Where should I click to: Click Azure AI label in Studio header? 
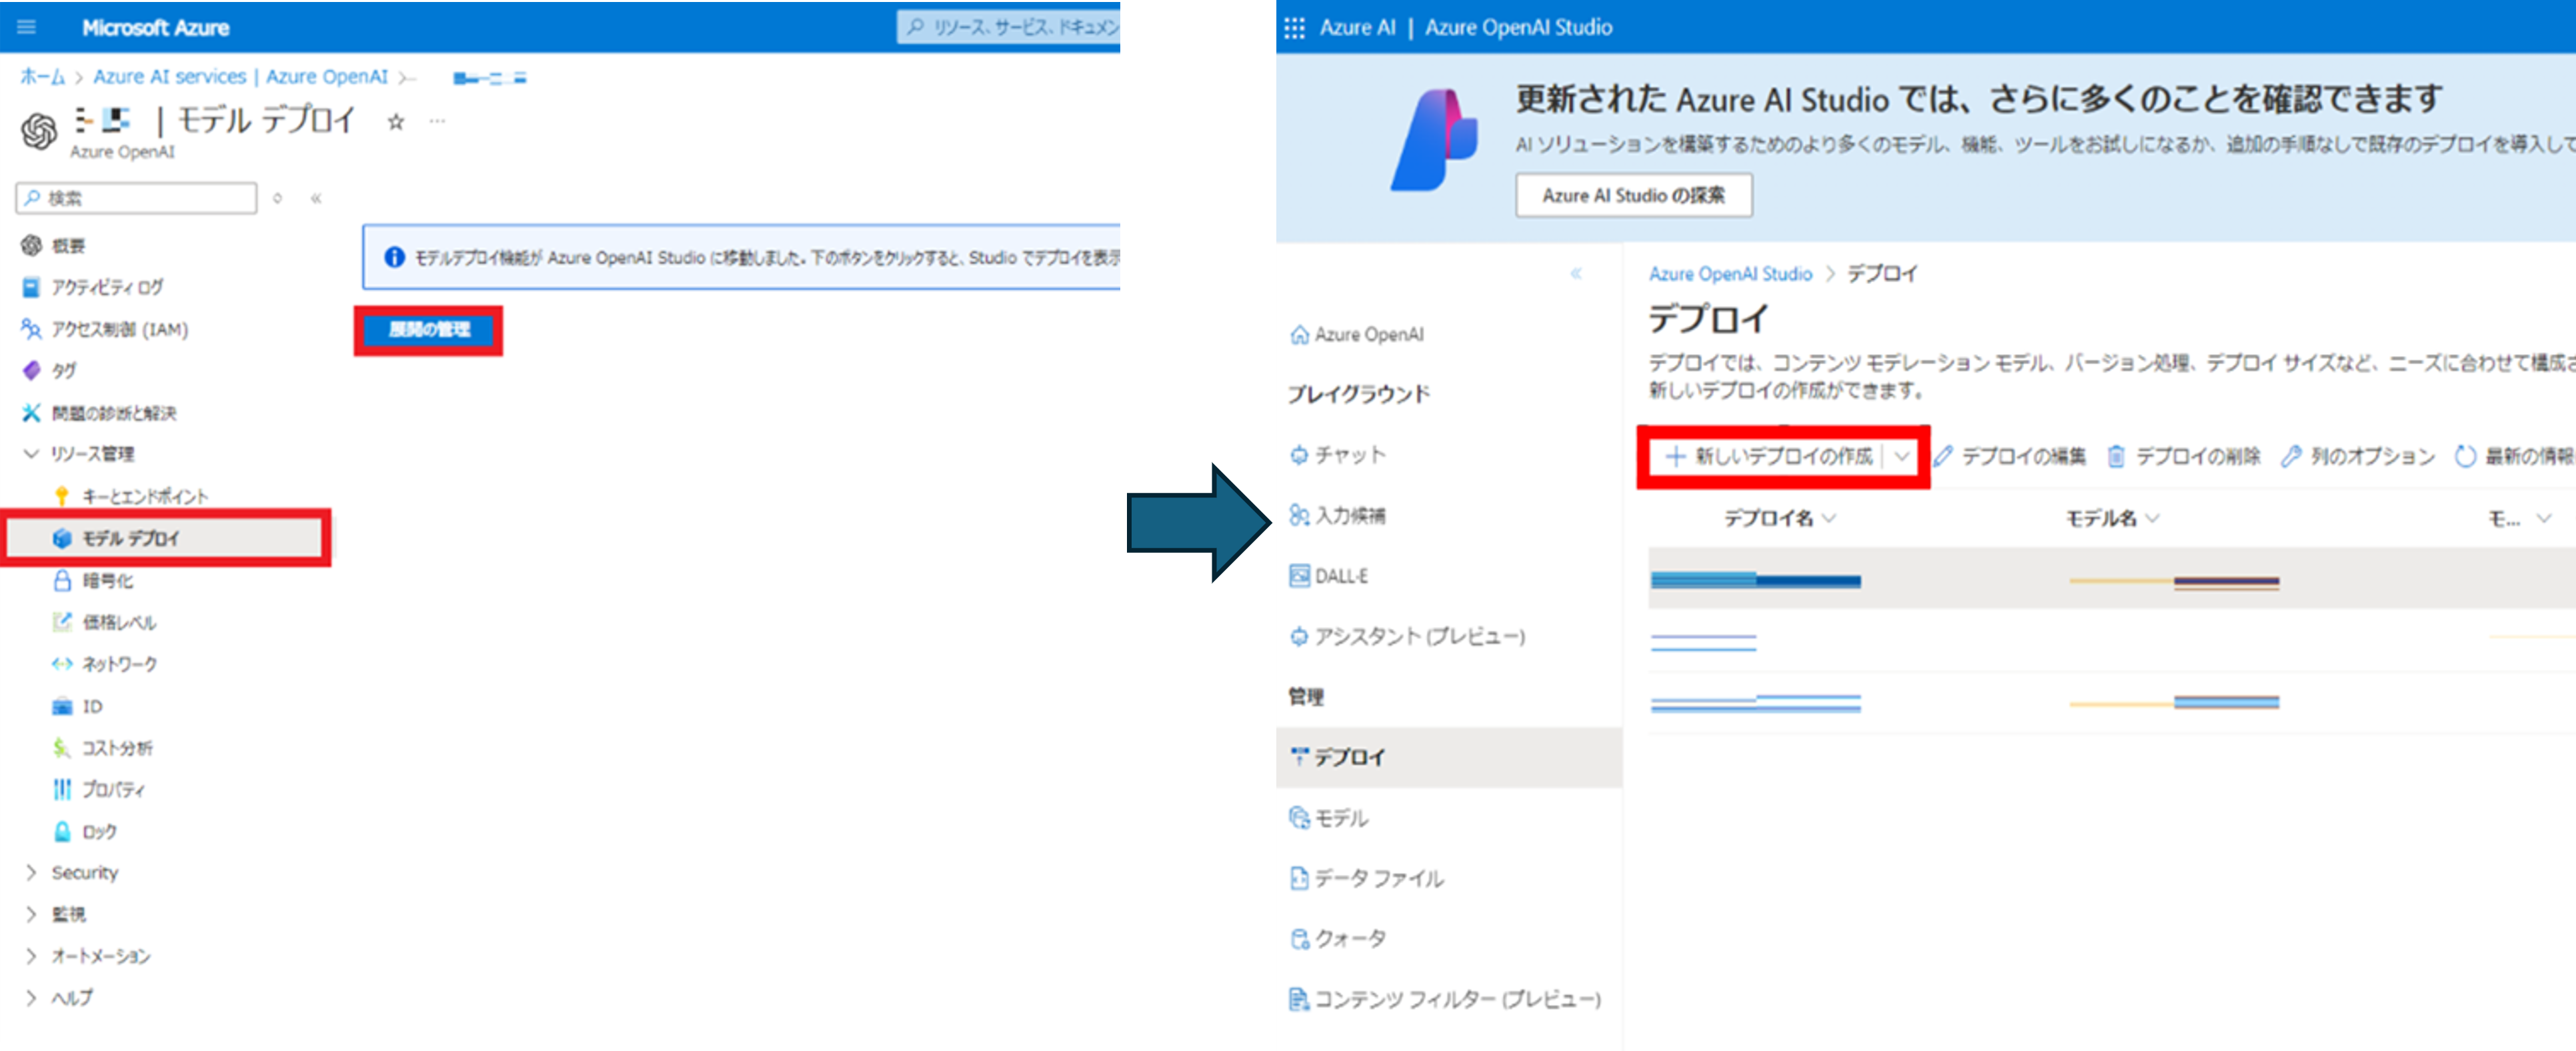coord(1357,28)
